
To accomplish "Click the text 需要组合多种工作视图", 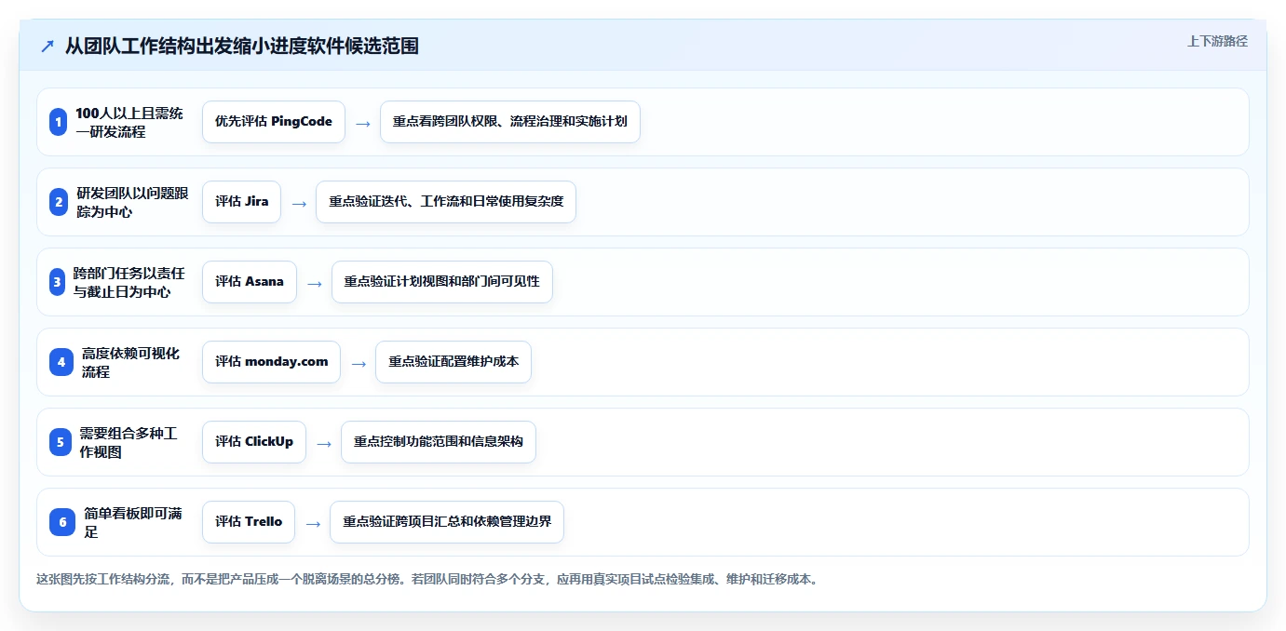I will (x=129, y=442).
